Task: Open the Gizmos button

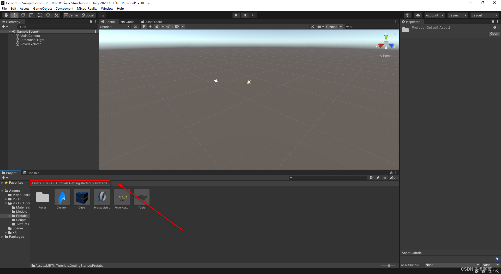Action: 332,27
